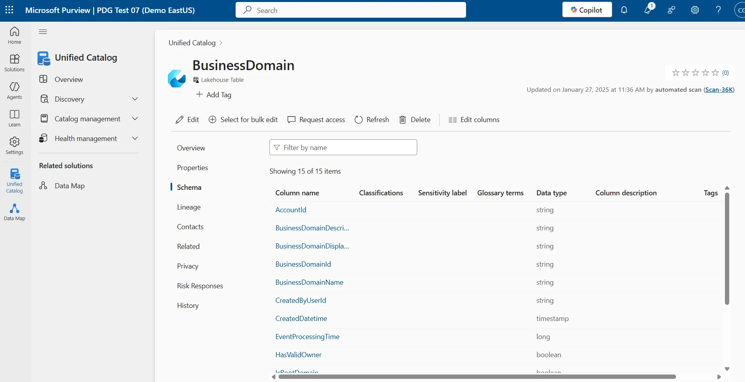The width and height of the screenshot is (745, 382).
Task: Launch Copilot from the top bar
Action: [587, 9]
